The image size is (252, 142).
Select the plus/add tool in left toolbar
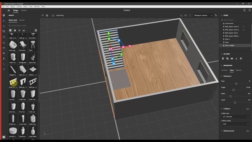coord(4,53)
